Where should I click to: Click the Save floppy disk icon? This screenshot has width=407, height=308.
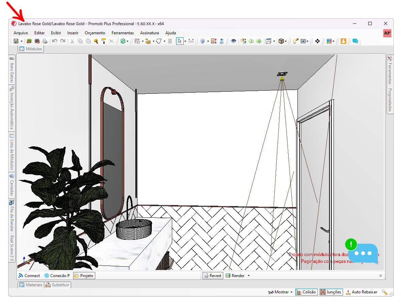pos(16,41)
